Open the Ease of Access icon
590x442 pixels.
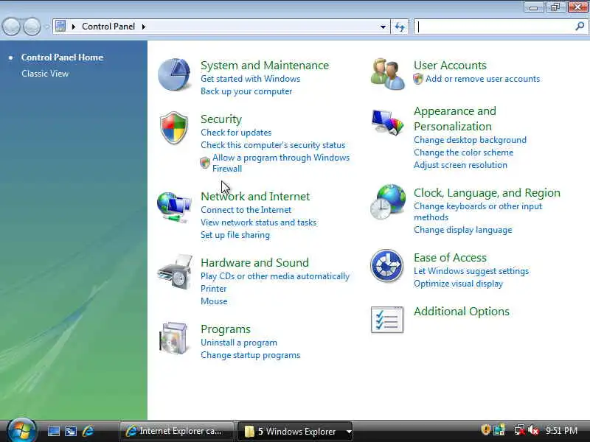point(386,266)
